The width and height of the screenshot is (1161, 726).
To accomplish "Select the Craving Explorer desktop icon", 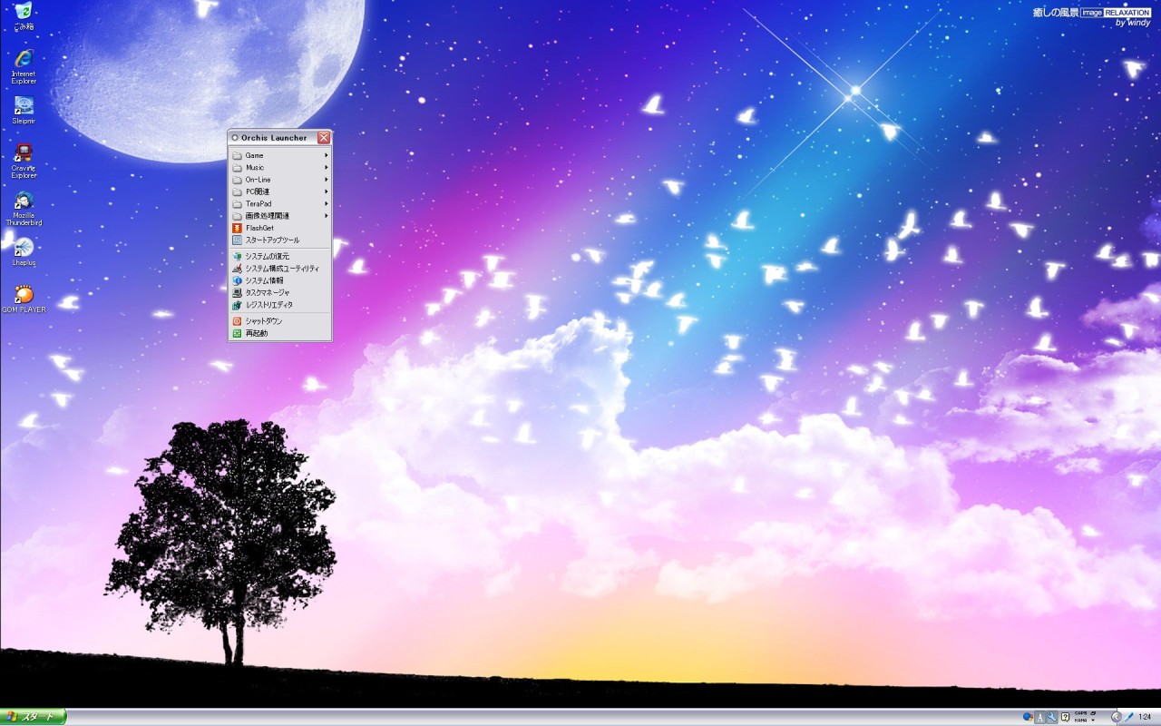I will [x=24, y=161].
